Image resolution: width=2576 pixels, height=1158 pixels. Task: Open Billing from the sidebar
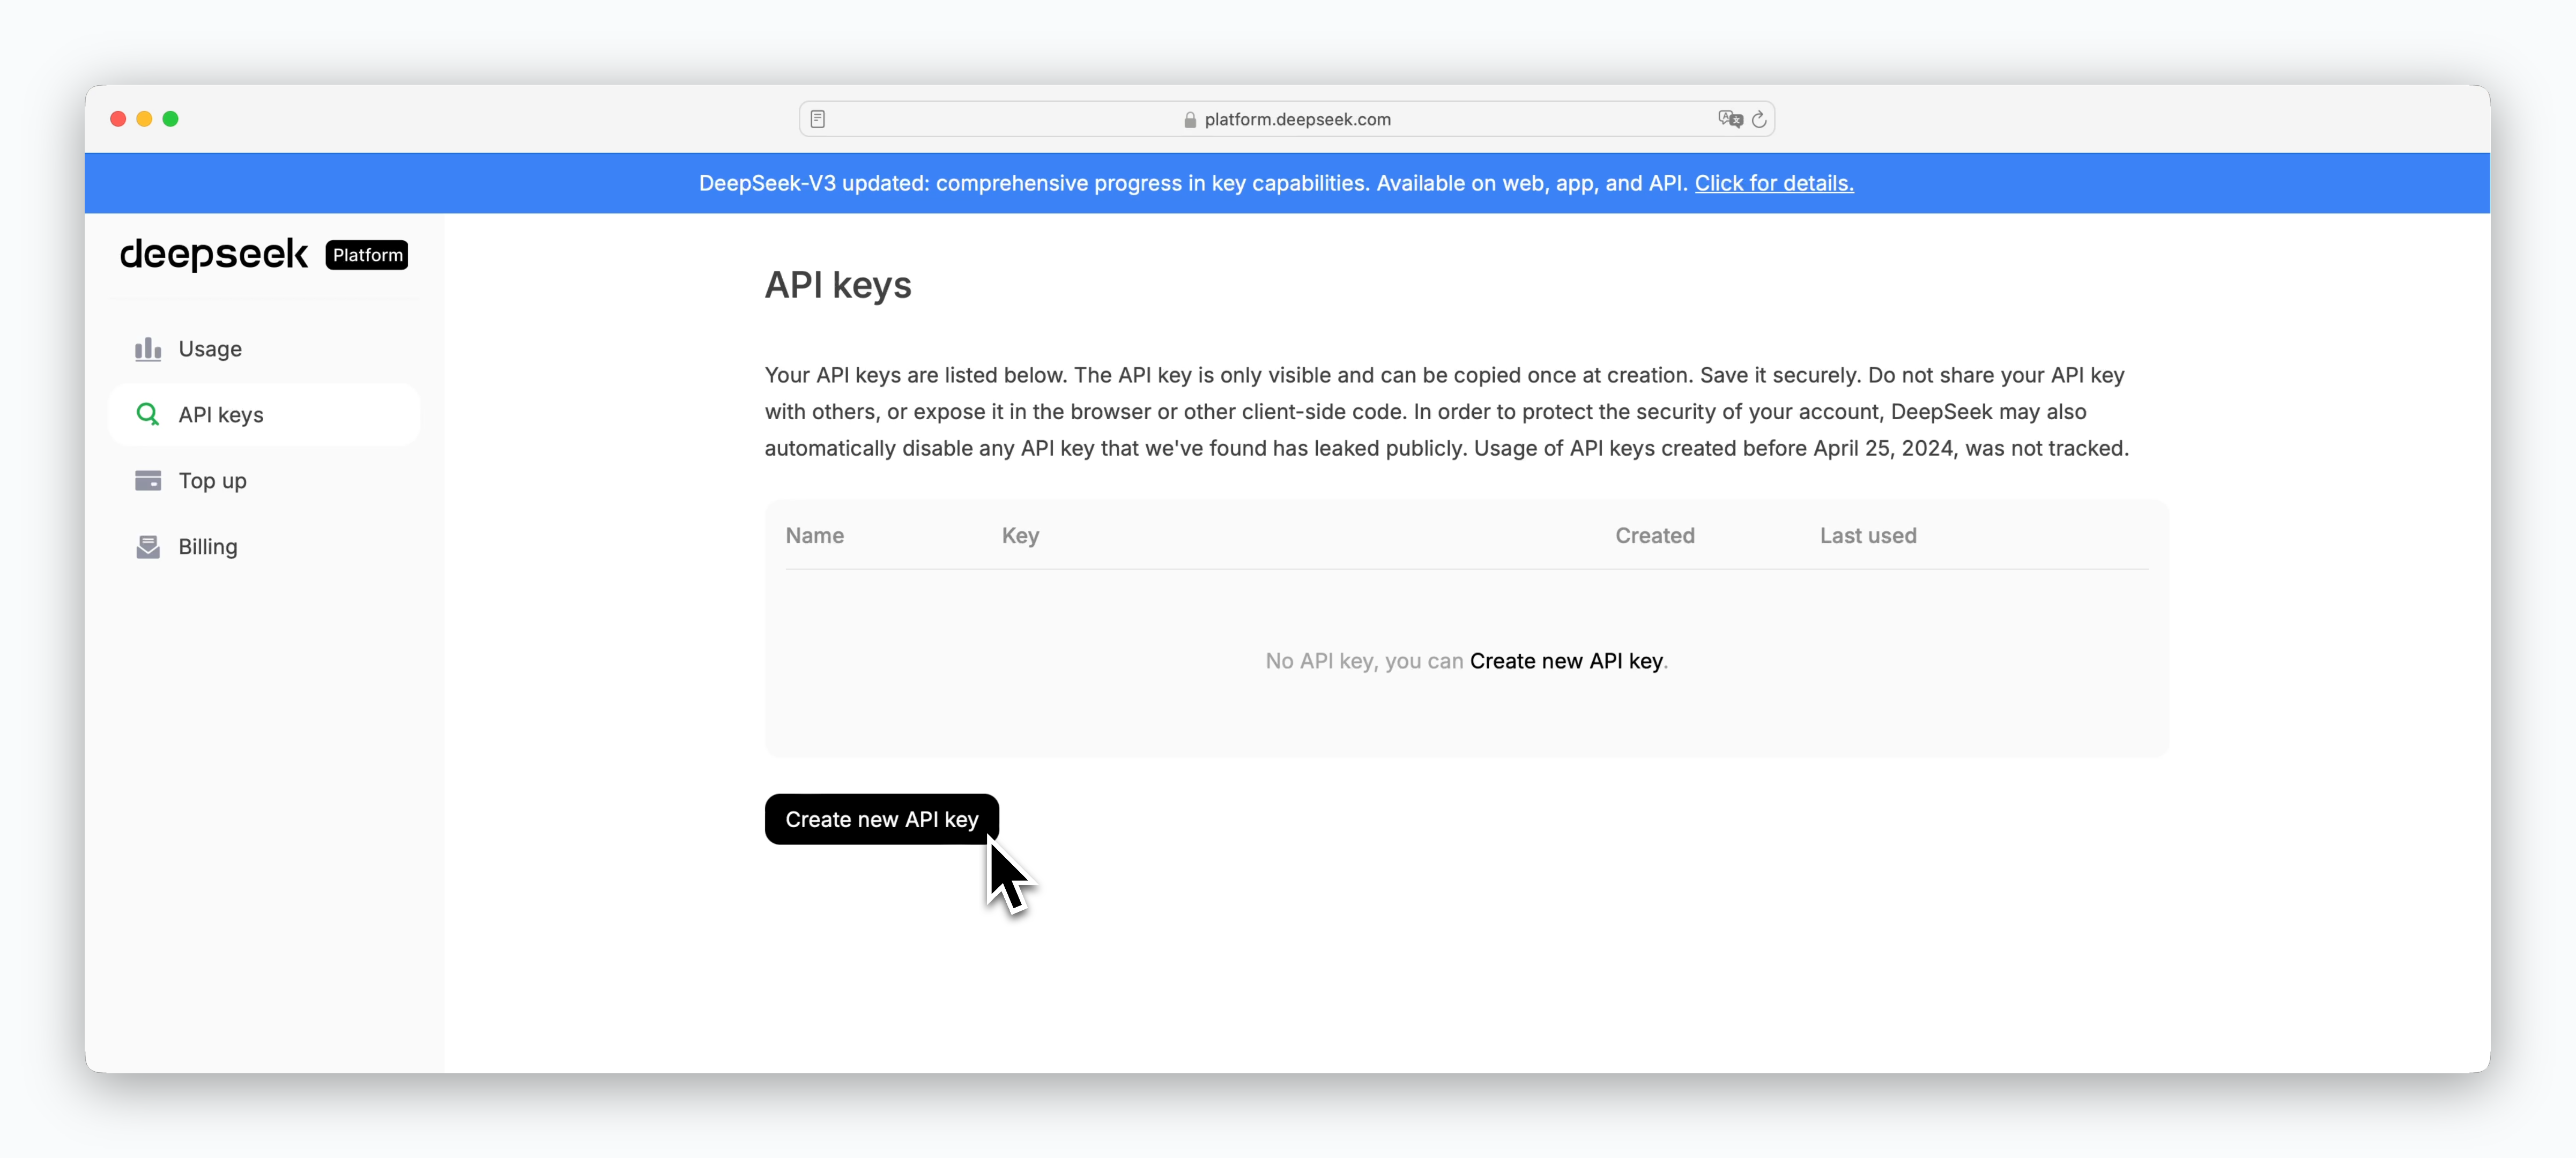click(264, 547)
